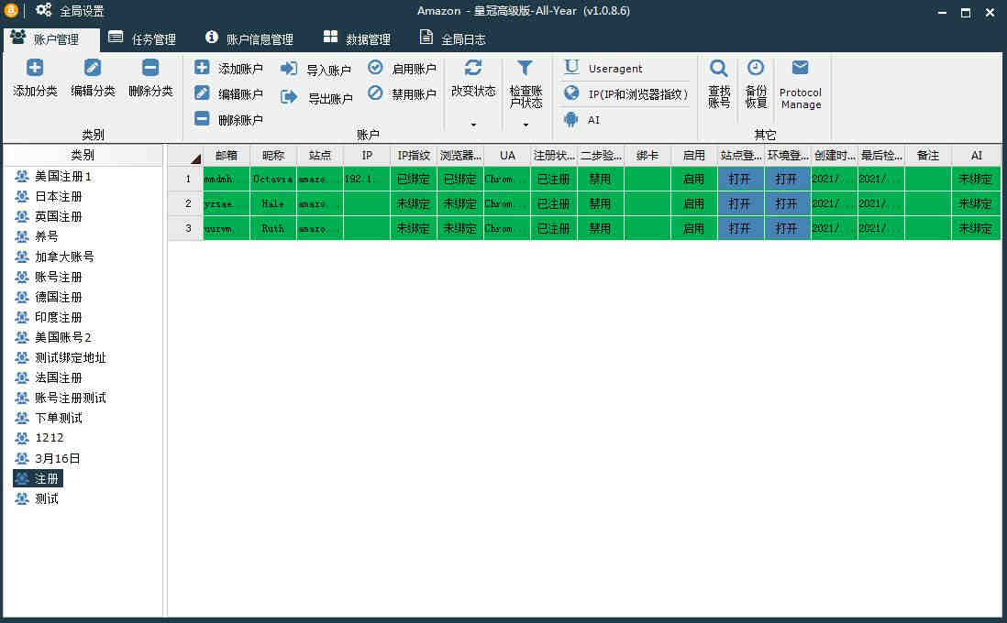1007x623 pixels.
Task: Click the 已绑定 IP指纹 cell in row 1
Action: pyautogui.click(x=414, y=179)
